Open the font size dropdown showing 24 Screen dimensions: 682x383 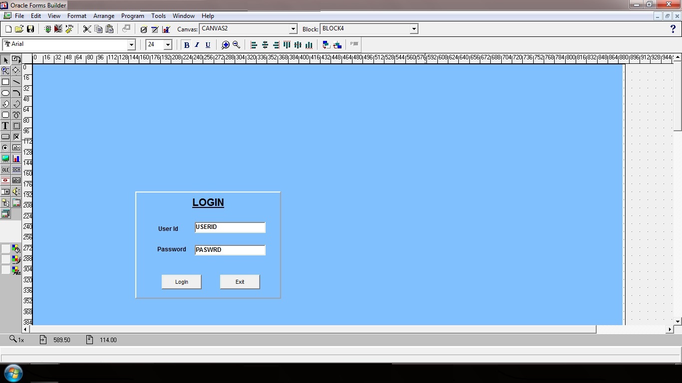(x=168, y=45)
